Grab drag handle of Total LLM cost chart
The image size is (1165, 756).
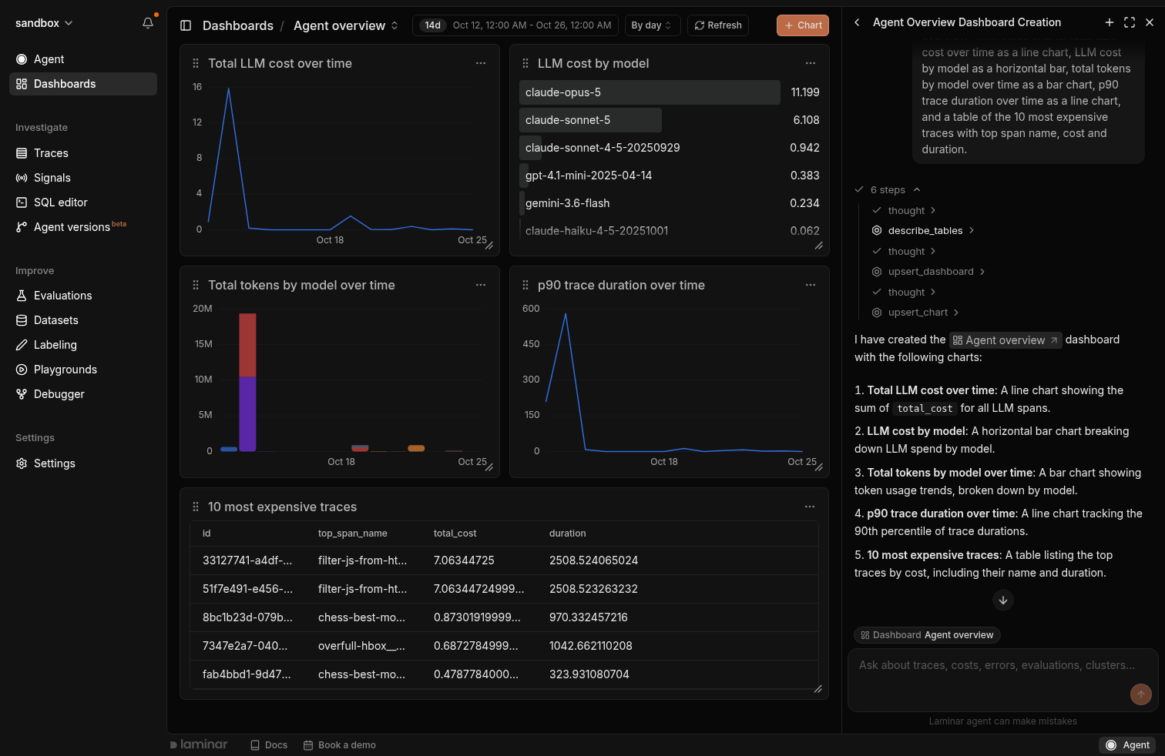pyautogui.click(x=196, y=63)
